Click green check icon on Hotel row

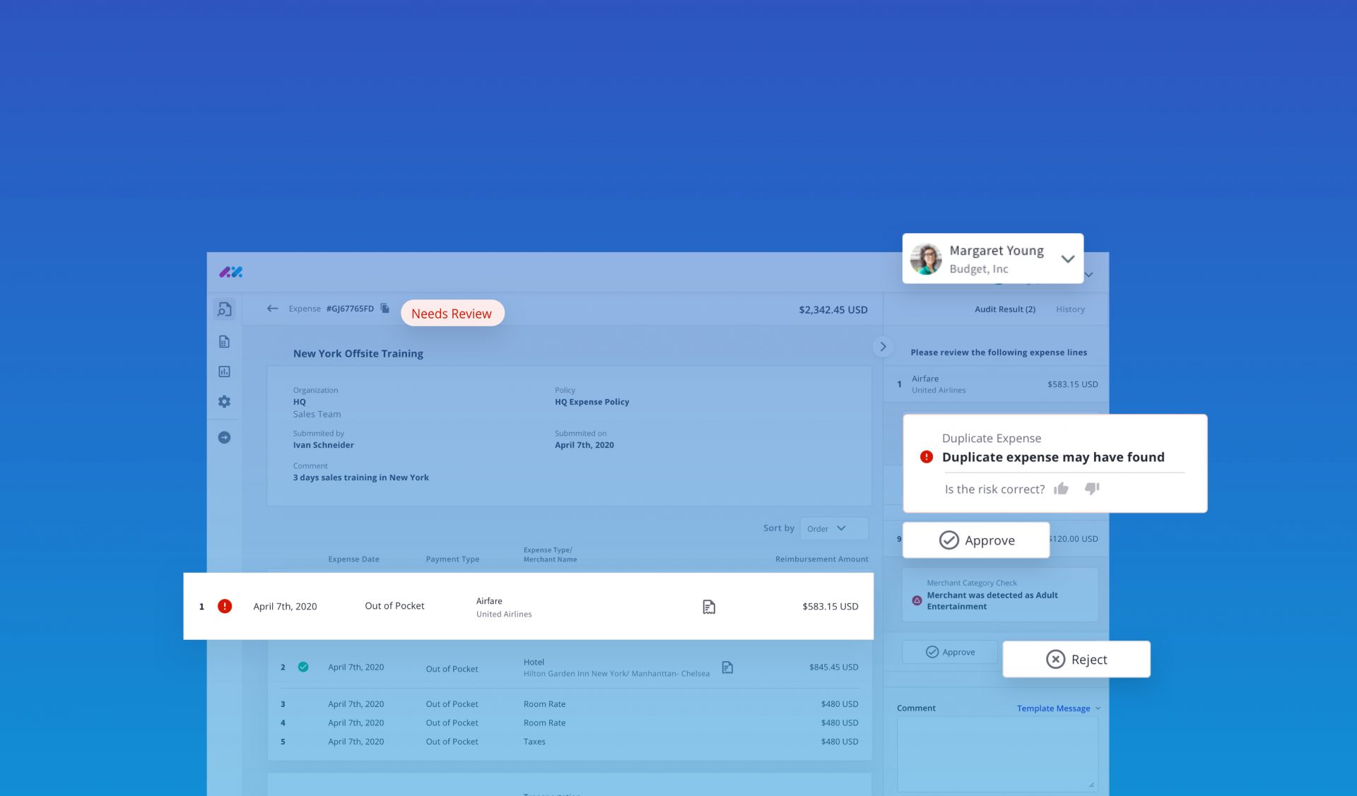[x=303, y=667]
